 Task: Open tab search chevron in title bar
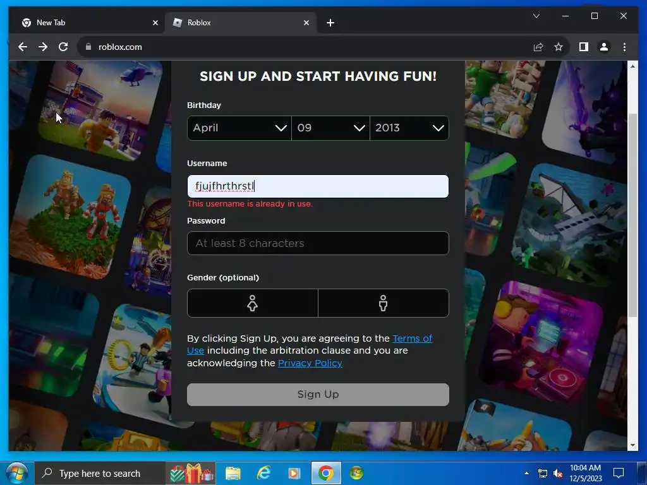pyautogui.click(x=536, y=16)
